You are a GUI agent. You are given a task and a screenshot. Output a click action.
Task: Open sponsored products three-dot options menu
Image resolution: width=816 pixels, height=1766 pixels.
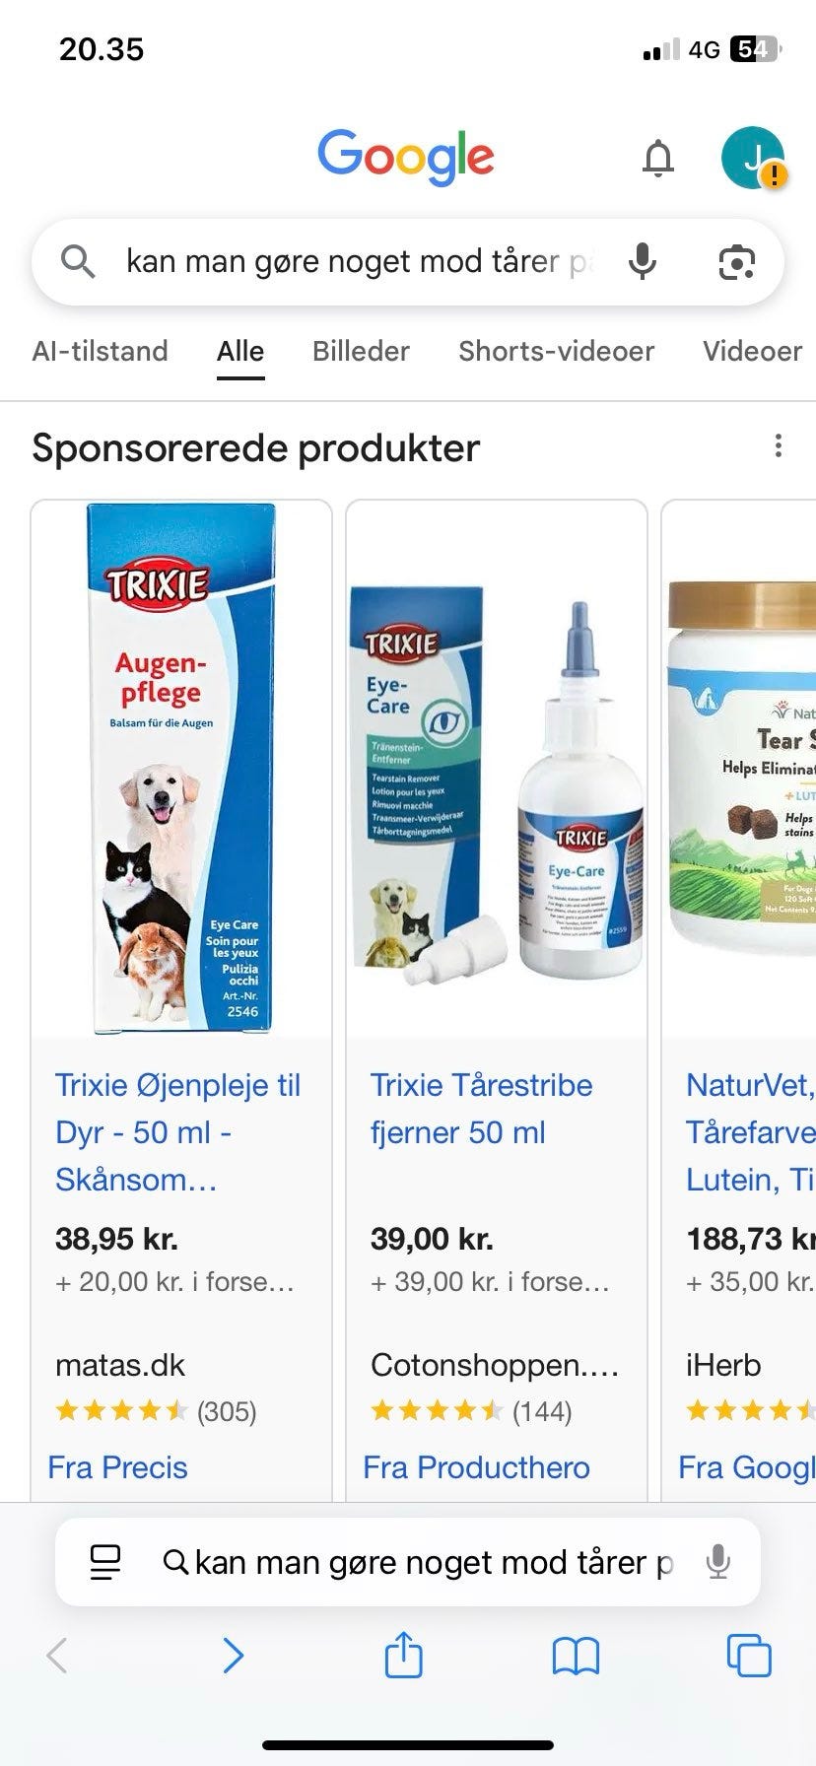tap(779, 445)
